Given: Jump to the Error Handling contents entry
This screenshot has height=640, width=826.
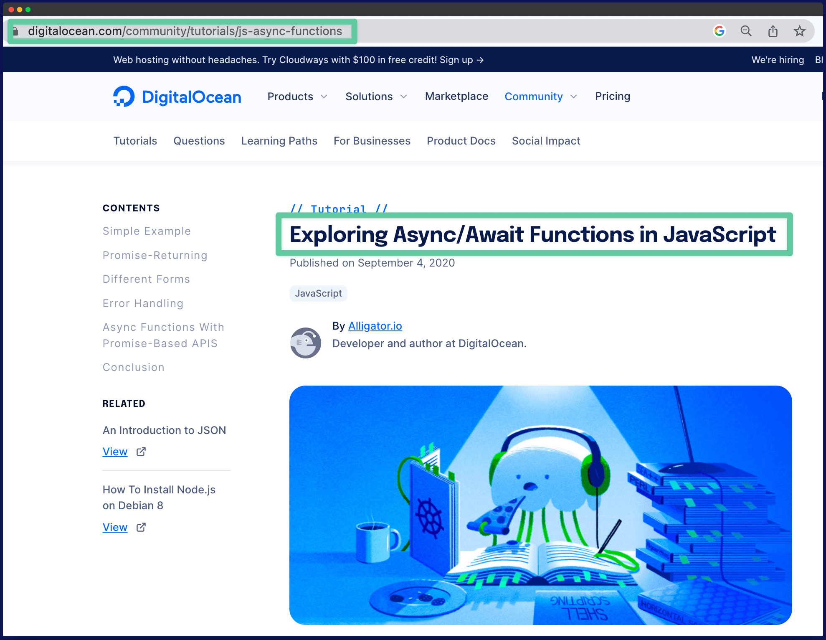Looking at the screenshot, I should [143, 303].
